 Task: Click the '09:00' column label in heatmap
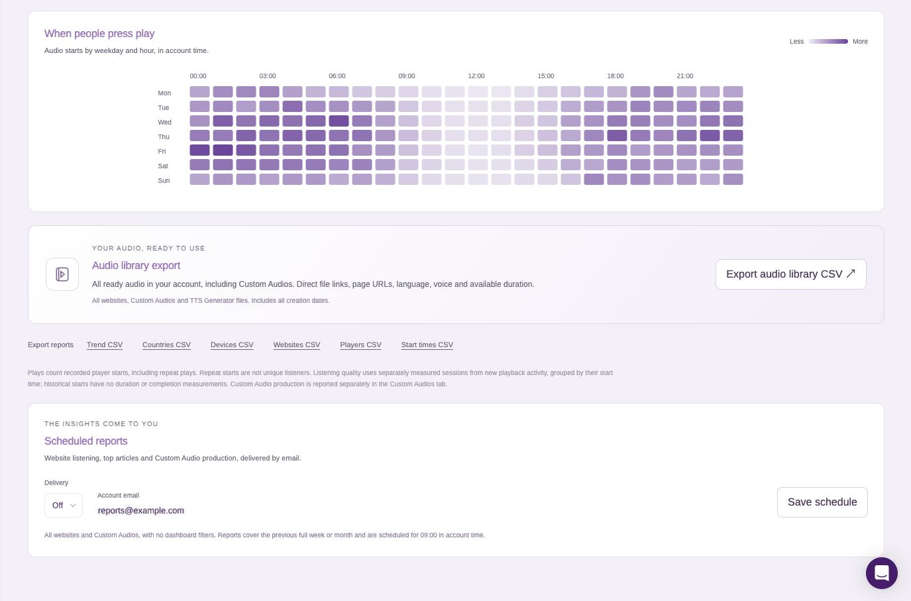pyautogui.click(x=407, y=76)
